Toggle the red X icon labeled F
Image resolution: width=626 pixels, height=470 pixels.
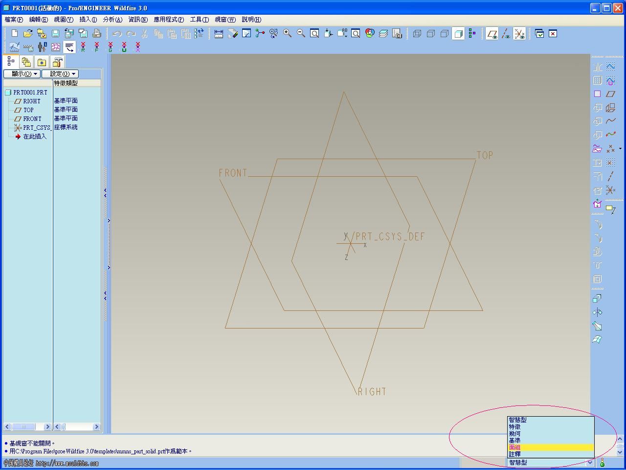click(x=97, y=47)
